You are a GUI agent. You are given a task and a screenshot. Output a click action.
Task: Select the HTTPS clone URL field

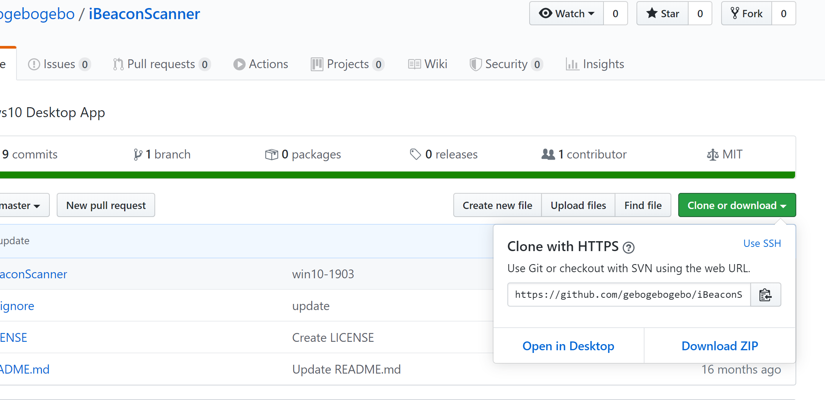tap(628, 295)
